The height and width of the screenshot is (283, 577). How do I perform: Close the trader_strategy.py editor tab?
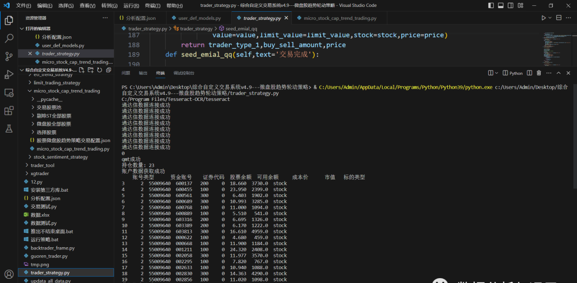pyautogui.click(x=287, y=18)
